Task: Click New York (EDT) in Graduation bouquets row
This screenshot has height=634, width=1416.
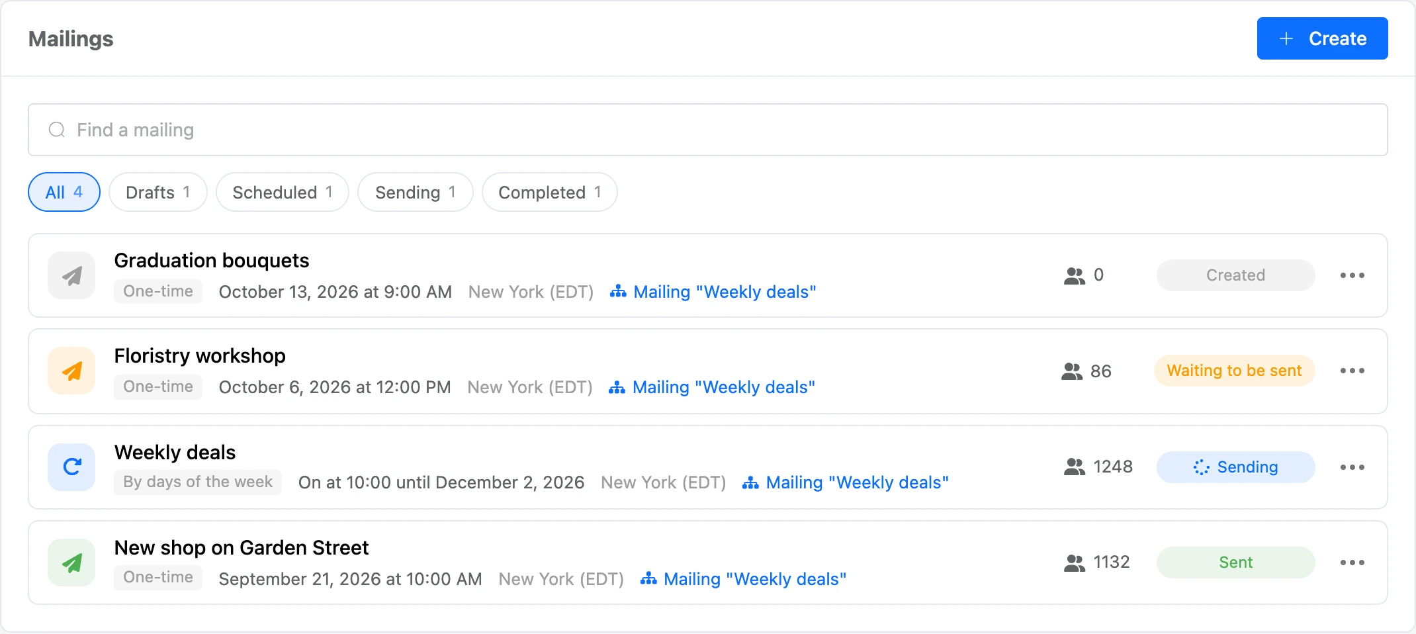Action: coord(531,292)
